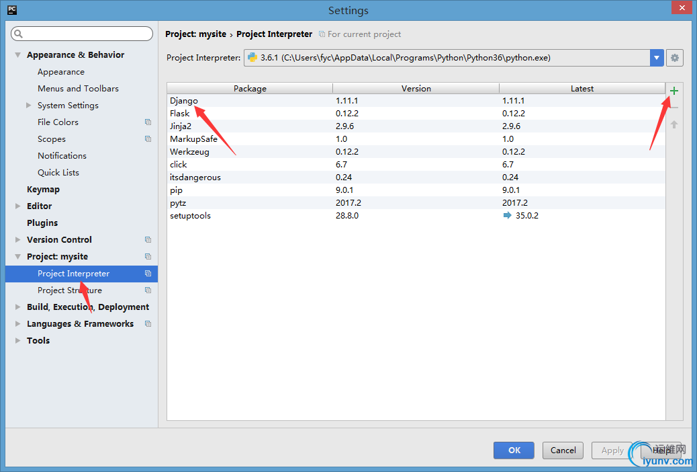Click the Python icon in interpreter field
Image resolution: width=697 pixels, height=472 pixels.
coord(252,57)
